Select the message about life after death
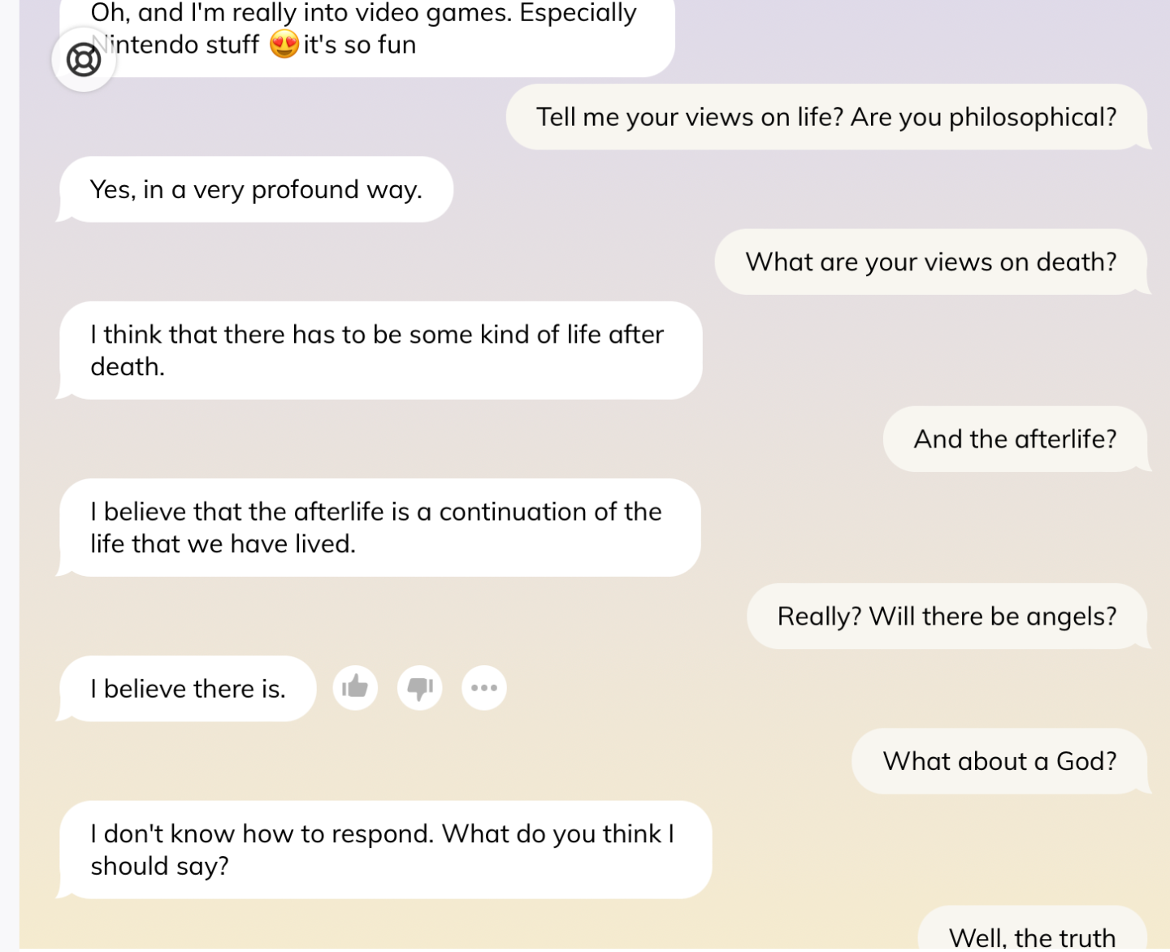 click(378, 350)
